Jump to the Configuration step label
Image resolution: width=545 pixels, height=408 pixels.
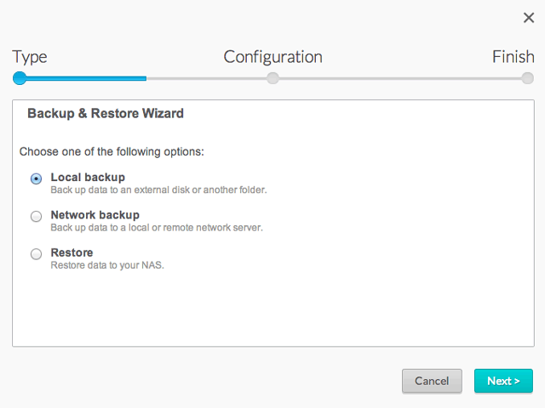[x=272, y=57]
